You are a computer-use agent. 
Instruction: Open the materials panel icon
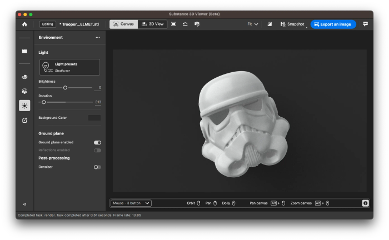24,91
